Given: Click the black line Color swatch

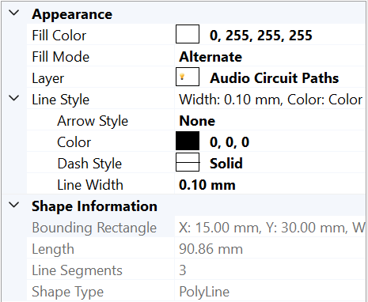Looking at the screenshot, I should [x=188, y=142].
